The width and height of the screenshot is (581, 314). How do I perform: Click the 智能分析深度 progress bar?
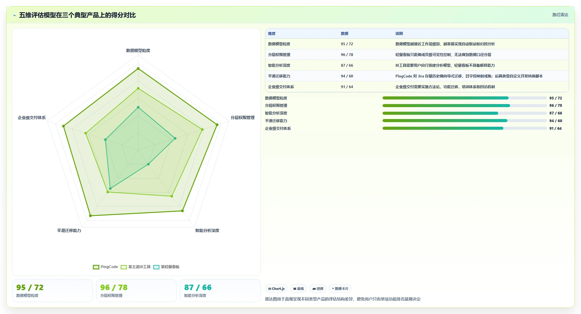pyautogui.click(x=464, y=113)
